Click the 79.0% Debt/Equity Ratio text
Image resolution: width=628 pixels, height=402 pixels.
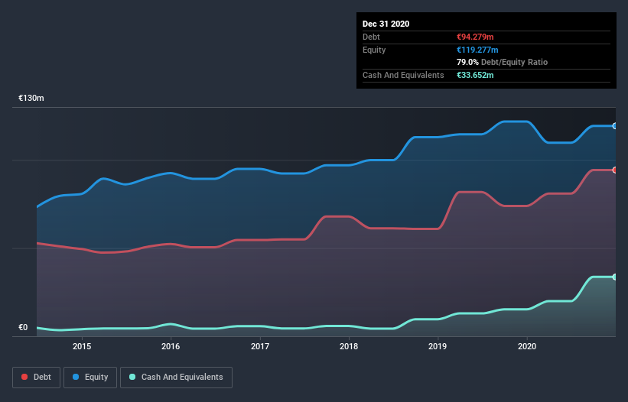pyautogui.click(x=503, y=62)
